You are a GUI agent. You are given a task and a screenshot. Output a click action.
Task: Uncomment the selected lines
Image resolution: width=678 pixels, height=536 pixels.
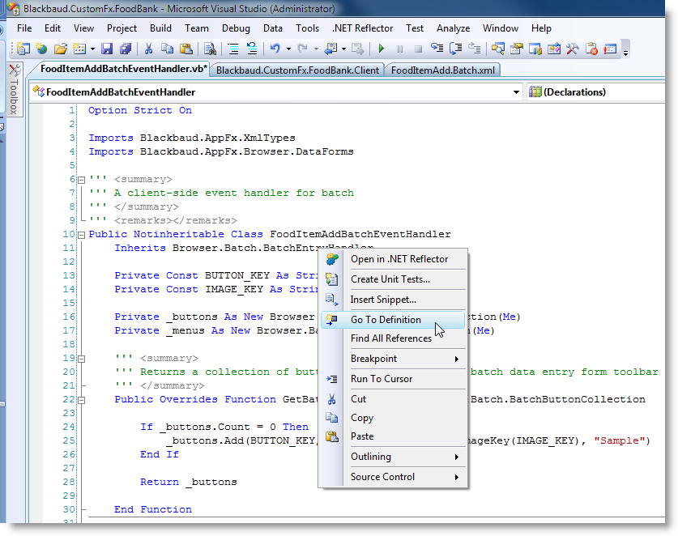click(x=252, y=49)
